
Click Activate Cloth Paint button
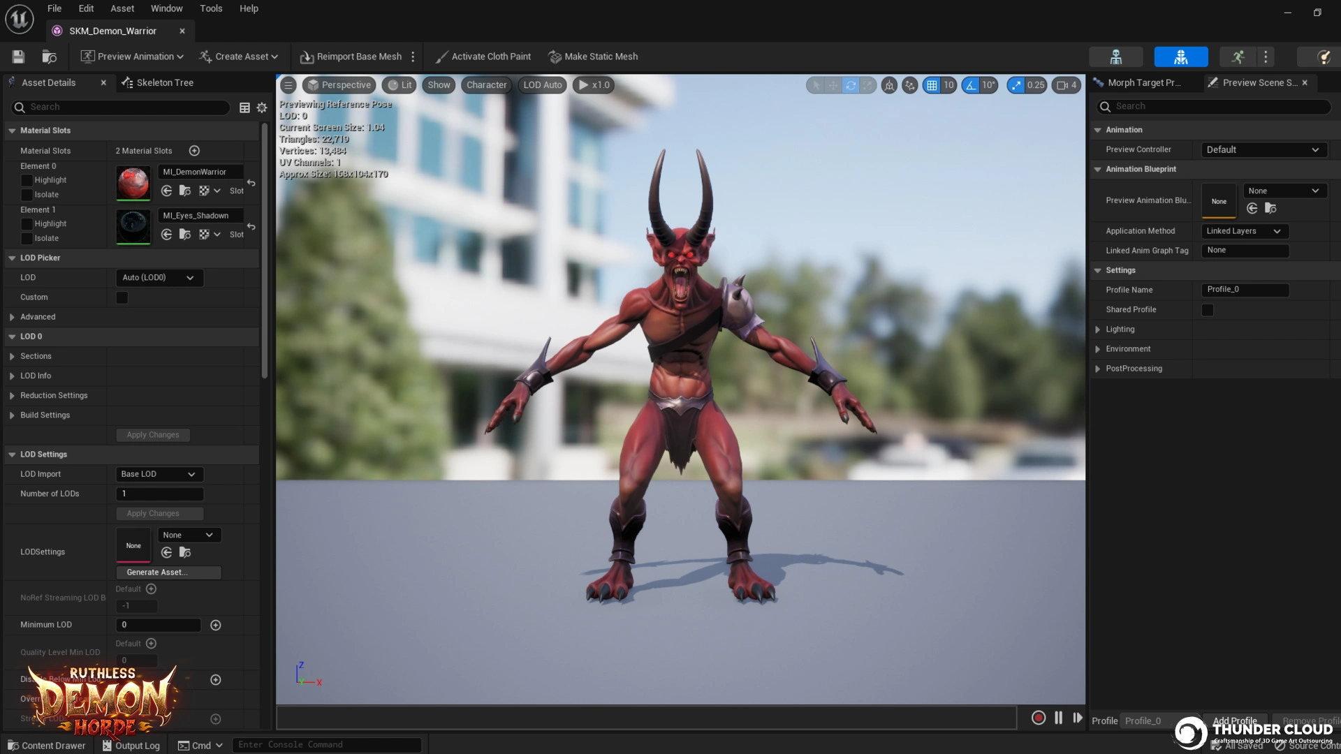coord(483,57)
